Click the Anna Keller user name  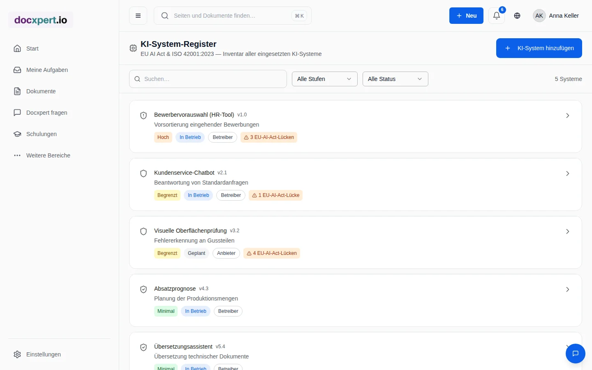click(x=564, y=16)
